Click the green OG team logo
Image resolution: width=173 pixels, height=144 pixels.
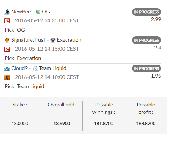[x=38, y=12]
